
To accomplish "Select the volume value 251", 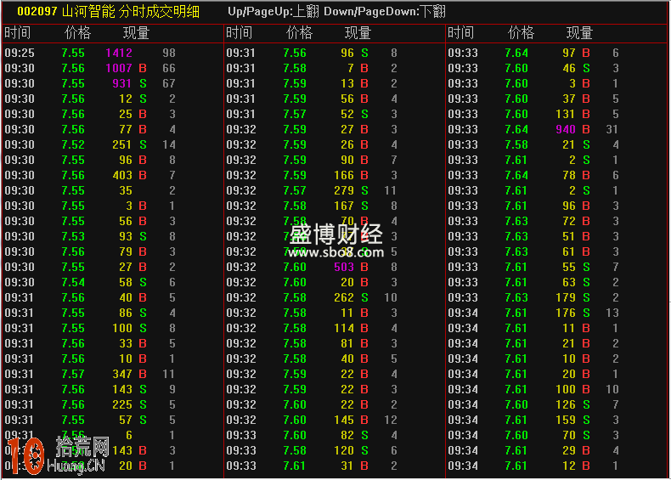I will click(122, 144).
